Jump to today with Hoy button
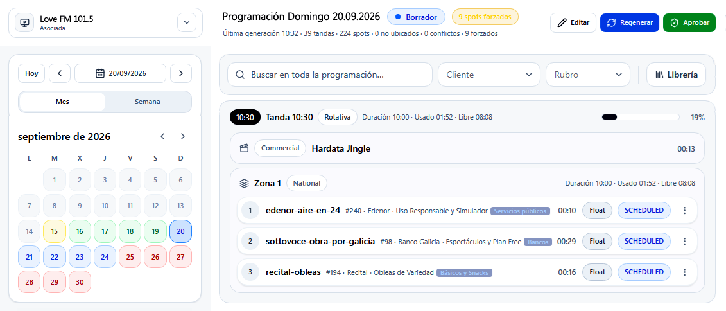Image resolution: width=726 pixels, height=311 pixels. pos(31,73)
